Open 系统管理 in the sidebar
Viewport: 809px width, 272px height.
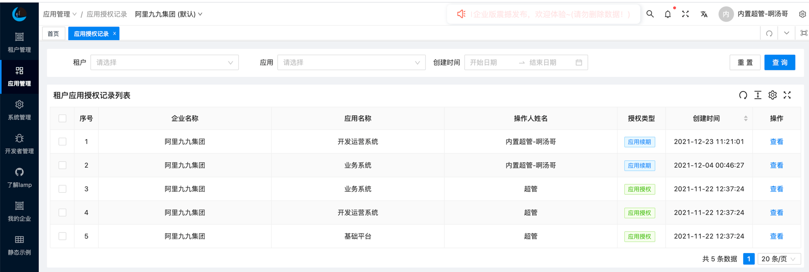coord(19,110)
